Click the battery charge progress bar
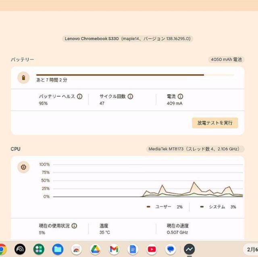 (135, 75)
